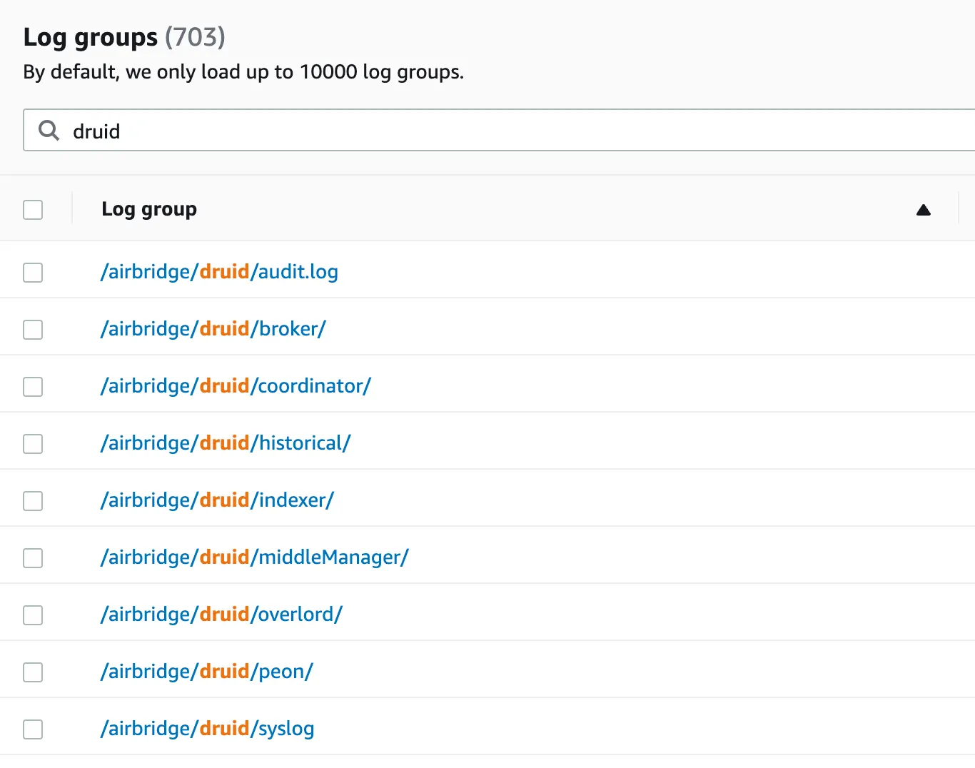Open the /airbridge/druid/coordinator/ log group

(236, 386)
